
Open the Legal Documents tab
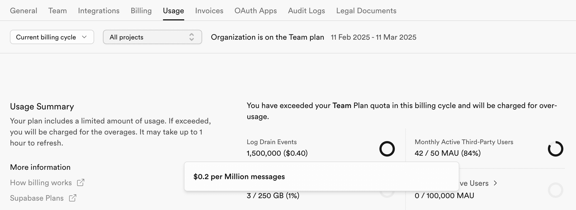click(366, 11)
